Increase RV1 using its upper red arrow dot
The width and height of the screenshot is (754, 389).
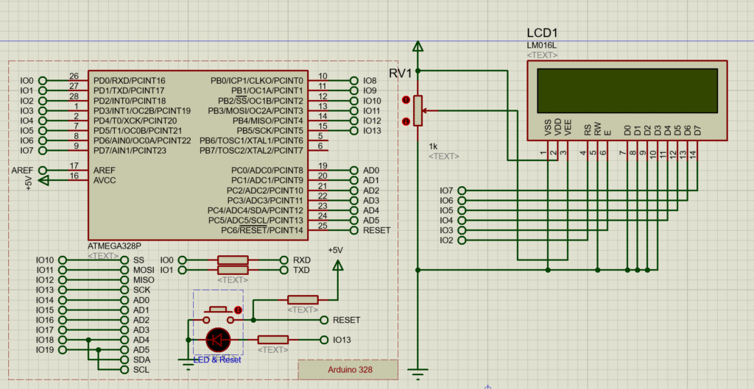tap(406, 100)
